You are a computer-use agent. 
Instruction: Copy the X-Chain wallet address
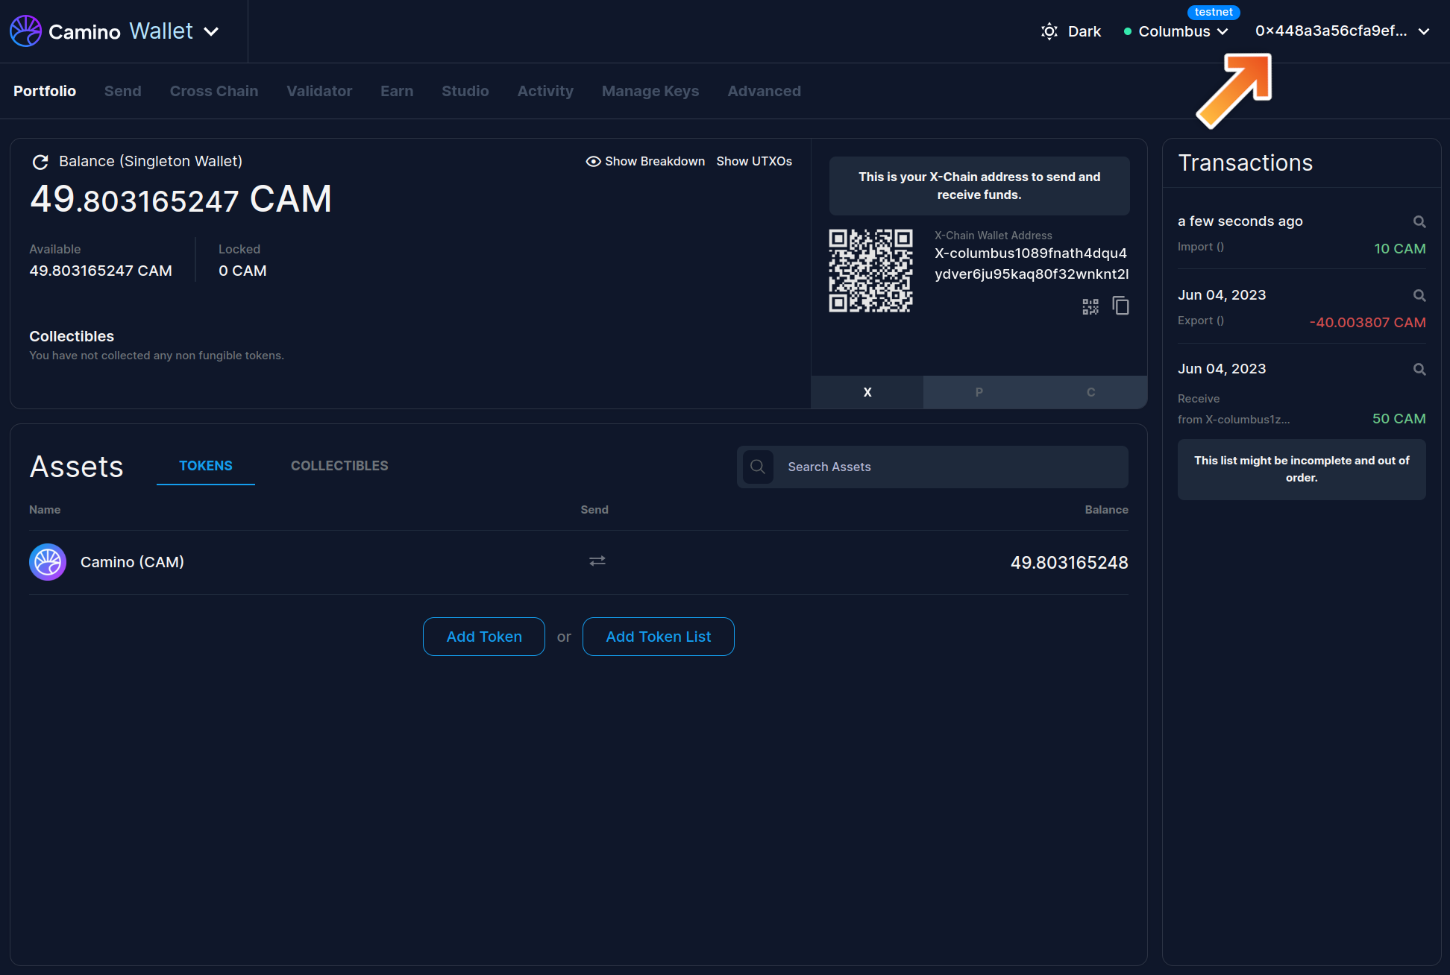[x=1120, y=306]
